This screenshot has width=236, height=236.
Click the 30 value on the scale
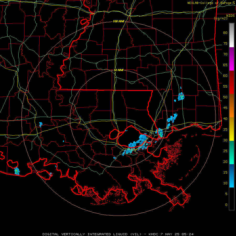[225, 140]
